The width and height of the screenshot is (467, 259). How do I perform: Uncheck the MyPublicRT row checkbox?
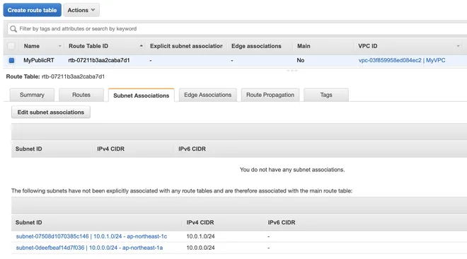(11, 60)
